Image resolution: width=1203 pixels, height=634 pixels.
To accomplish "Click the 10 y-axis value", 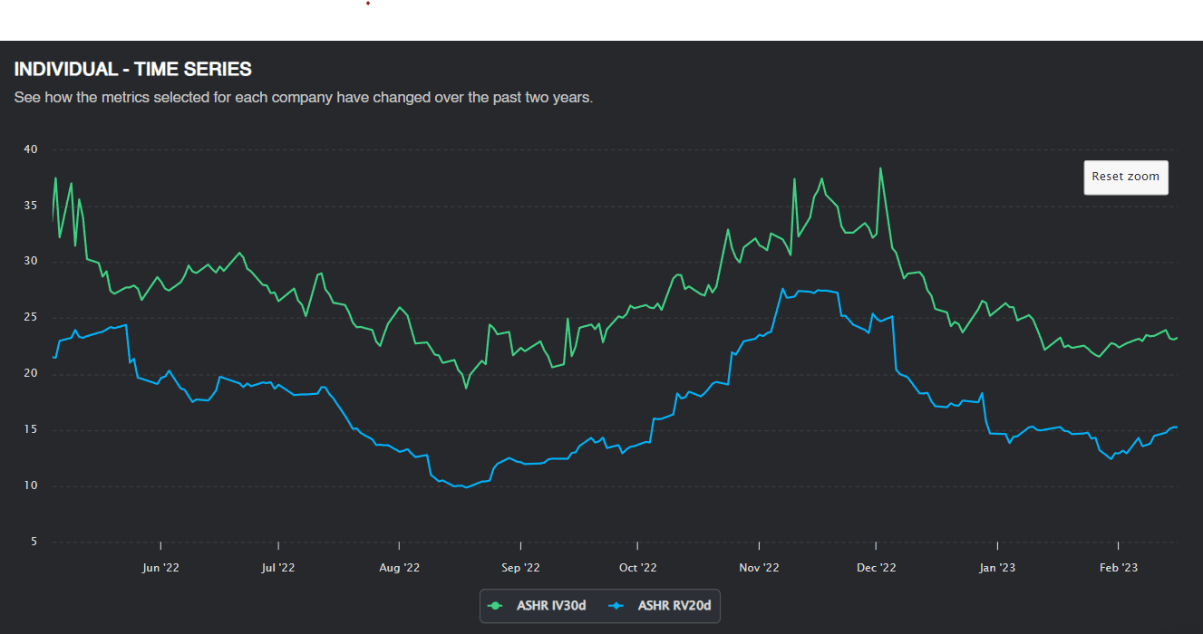I will (x=31, y=485).
